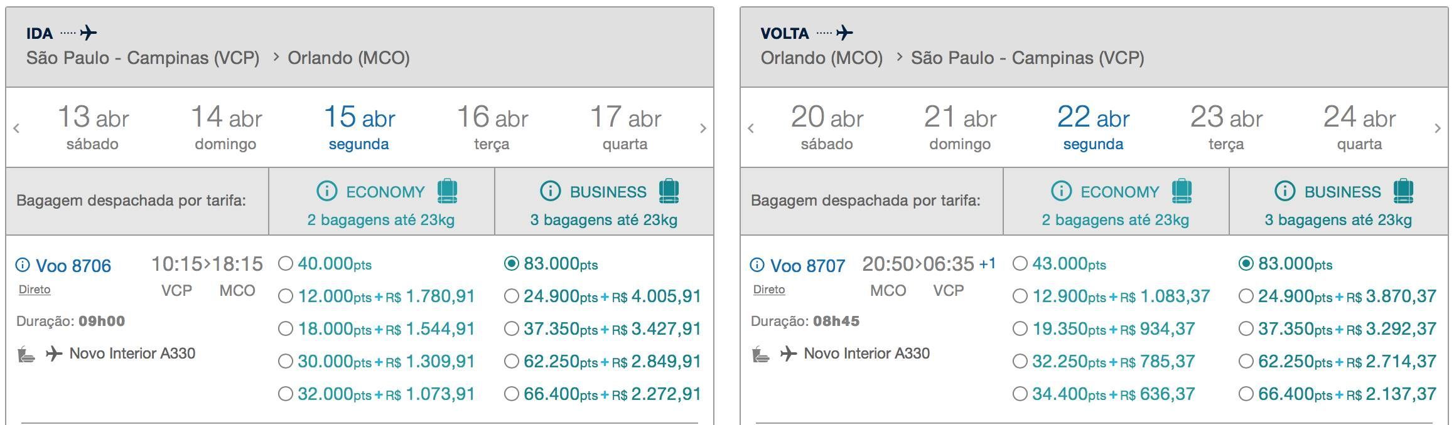Select the 40.000pts economy outbound fare

pyautogui.click(x=286, y=263)
